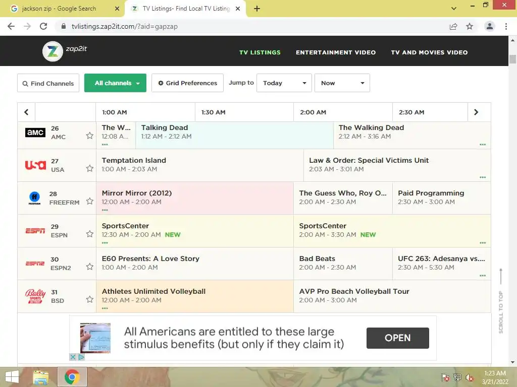The height and width of the screenshot is (387, 517).
Task: Click the site lock icon
Action: [64, 26]
